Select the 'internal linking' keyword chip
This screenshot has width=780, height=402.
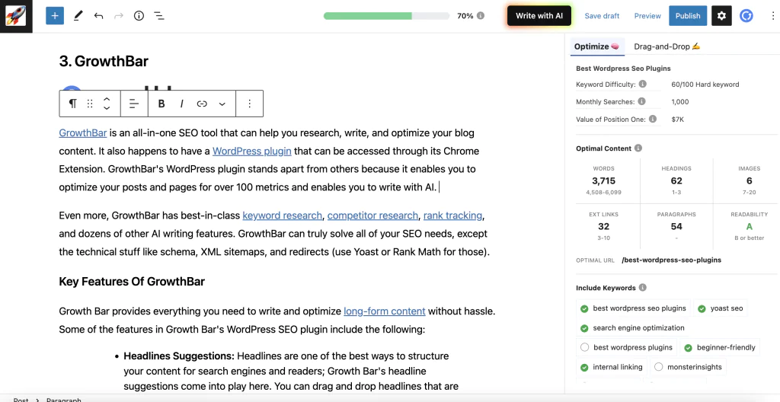(612, 367)
